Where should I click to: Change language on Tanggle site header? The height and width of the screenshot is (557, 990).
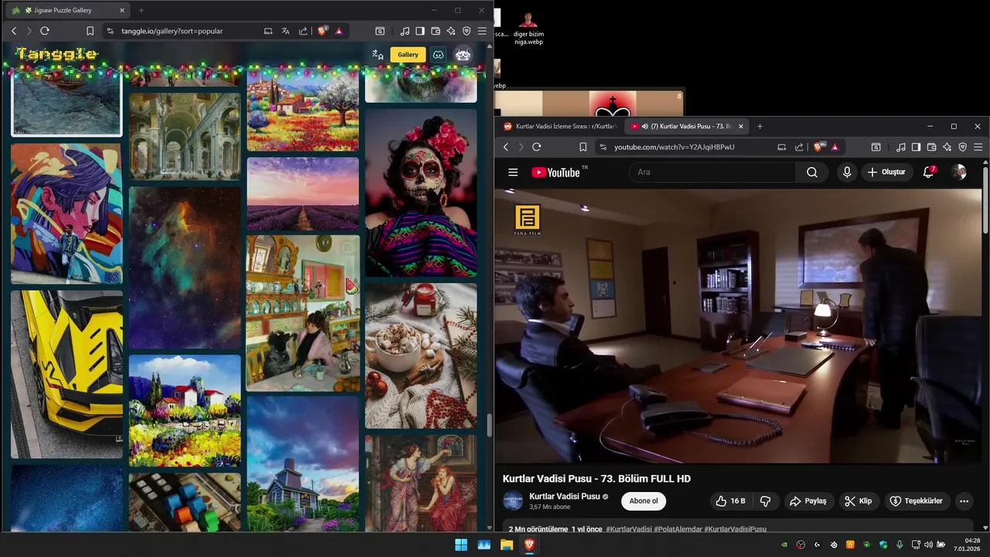[377, 54]
